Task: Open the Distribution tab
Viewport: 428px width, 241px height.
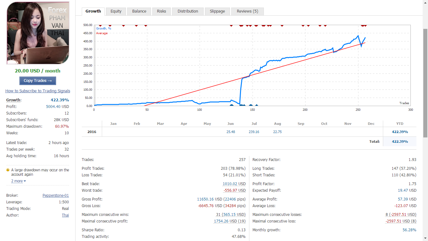Action: point(188,11)
